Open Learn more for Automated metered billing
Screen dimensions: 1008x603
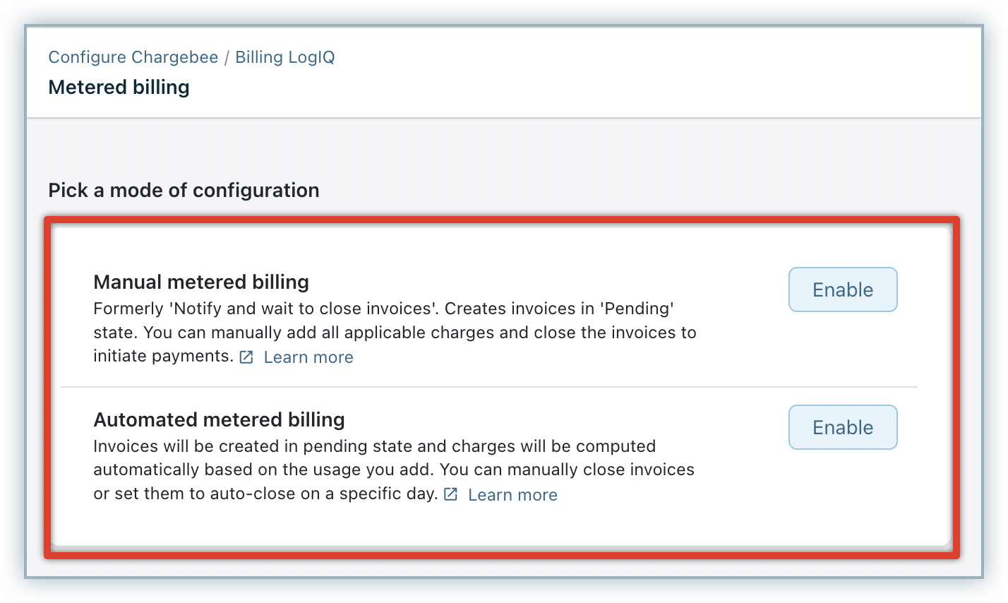click(512, 495)
